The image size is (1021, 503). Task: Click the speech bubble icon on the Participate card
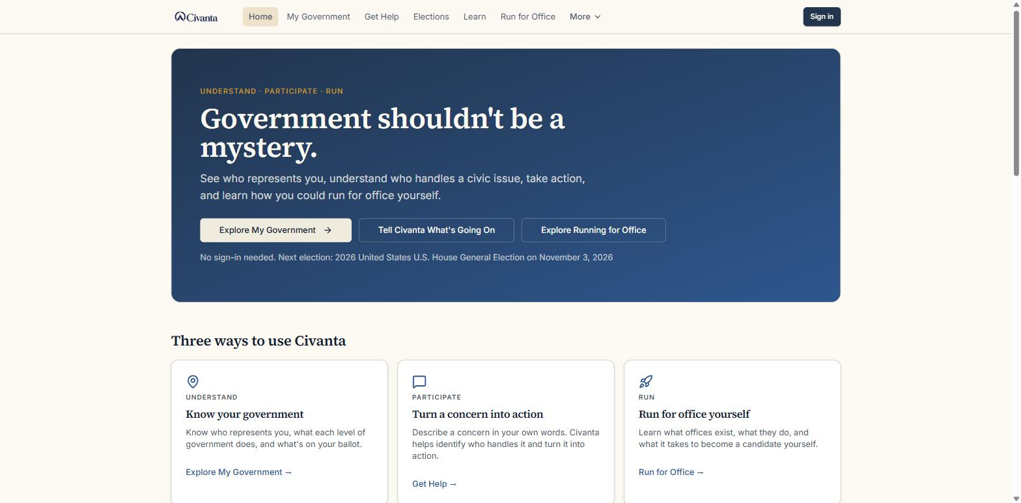(x=419, y=381)
